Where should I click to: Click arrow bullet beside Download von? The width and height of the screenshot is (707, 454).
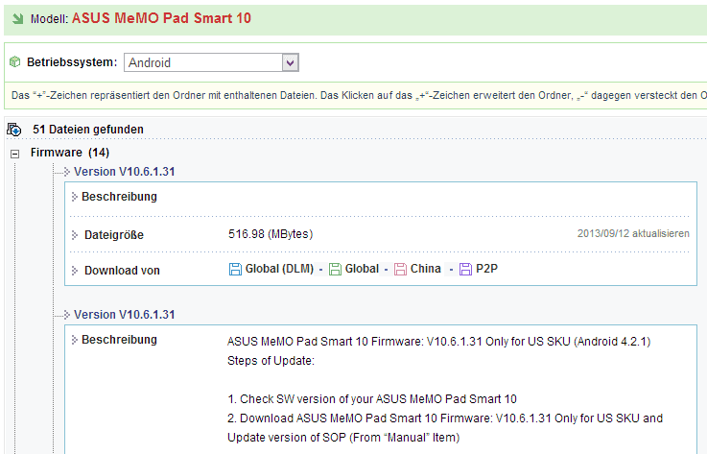(x=75, y=271)
